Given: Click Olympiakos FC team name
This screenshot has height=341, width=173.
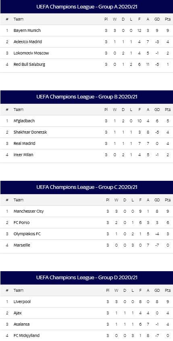Looking at the screenshot, I should tap(27, 234).
